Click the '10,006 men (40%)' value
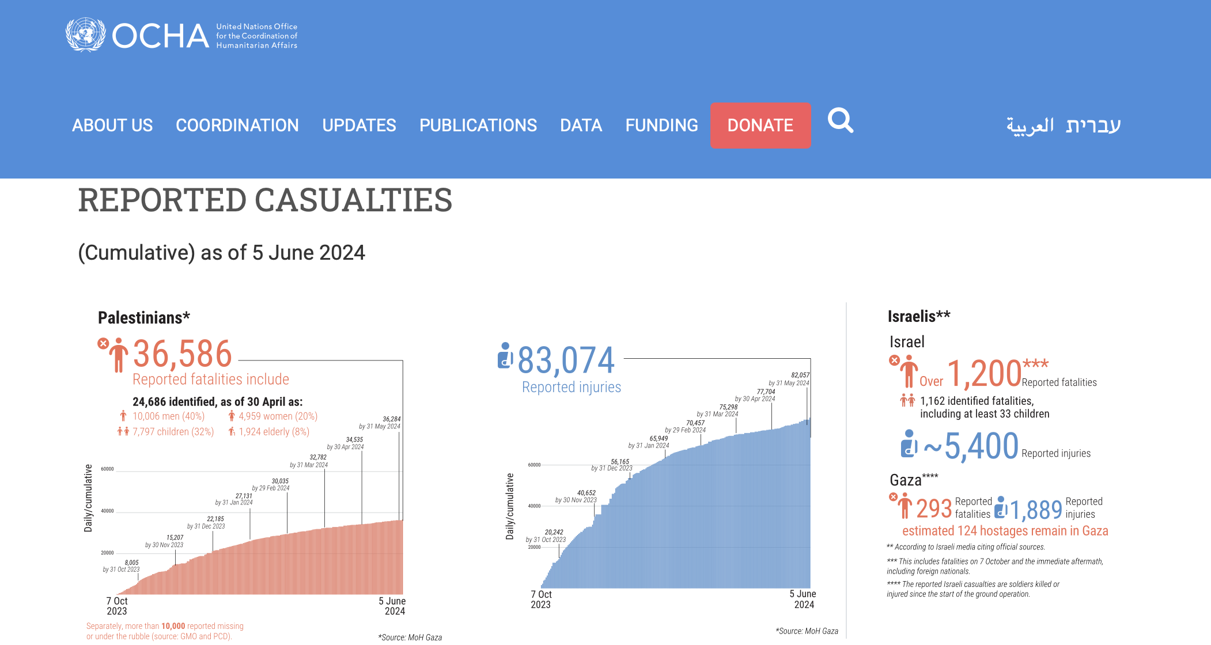The width and height of the screenshot is (1211, 645). (168, 416)
